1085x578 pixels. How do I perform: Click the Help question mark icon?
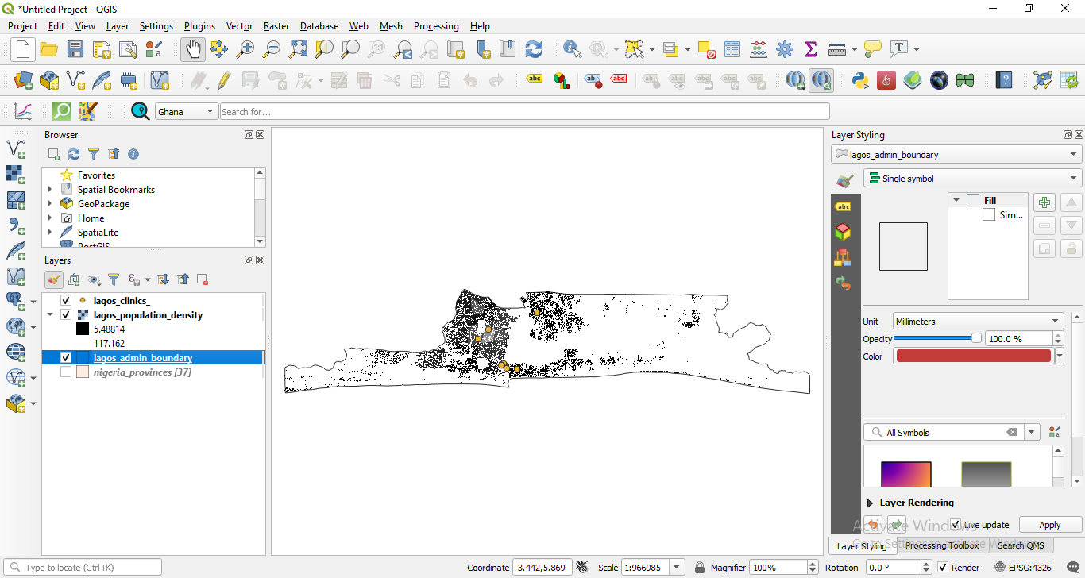pos(1005,80)
